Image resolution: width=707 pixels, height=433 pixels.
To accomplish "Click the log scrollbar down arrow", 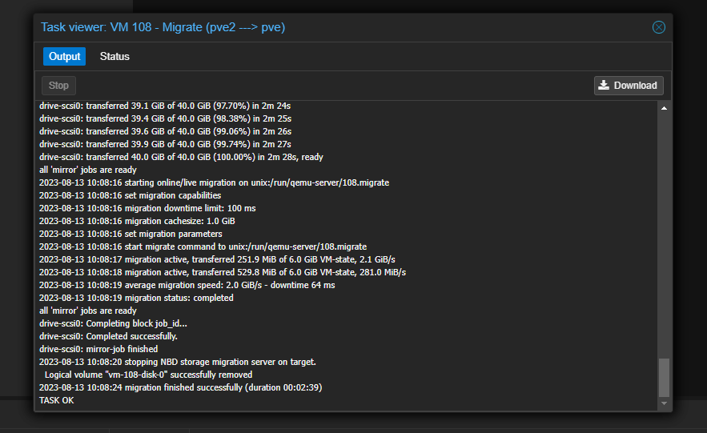I will 664,404.
